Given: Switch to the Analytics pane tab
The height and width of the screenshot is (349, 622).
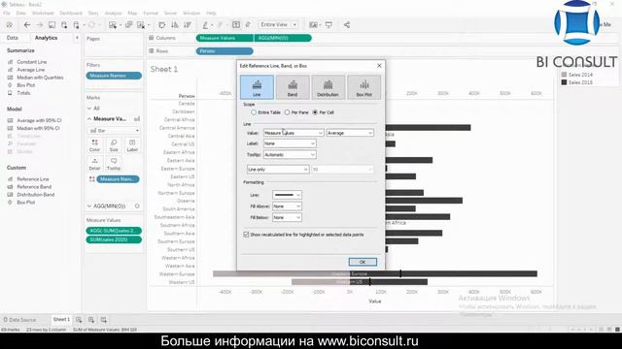Looking at the screenshot, I should pyautogui.click(x=46, y=38).
